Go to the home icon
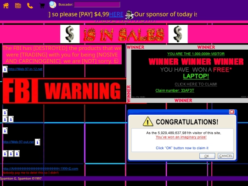Screen dimensions: 248x186 pyautogui.click(x=6, y=6)
